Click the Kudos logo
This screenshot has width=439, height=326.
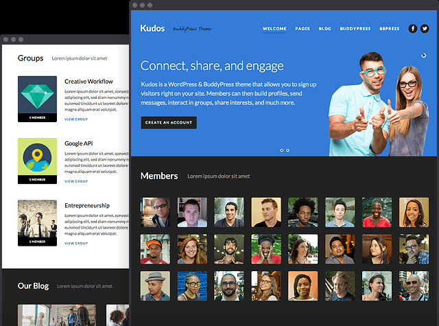click(x=152, y=28)
